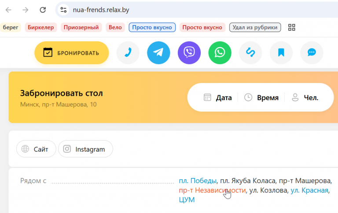
Task: Reload the current page
Action: pos(43,10)
